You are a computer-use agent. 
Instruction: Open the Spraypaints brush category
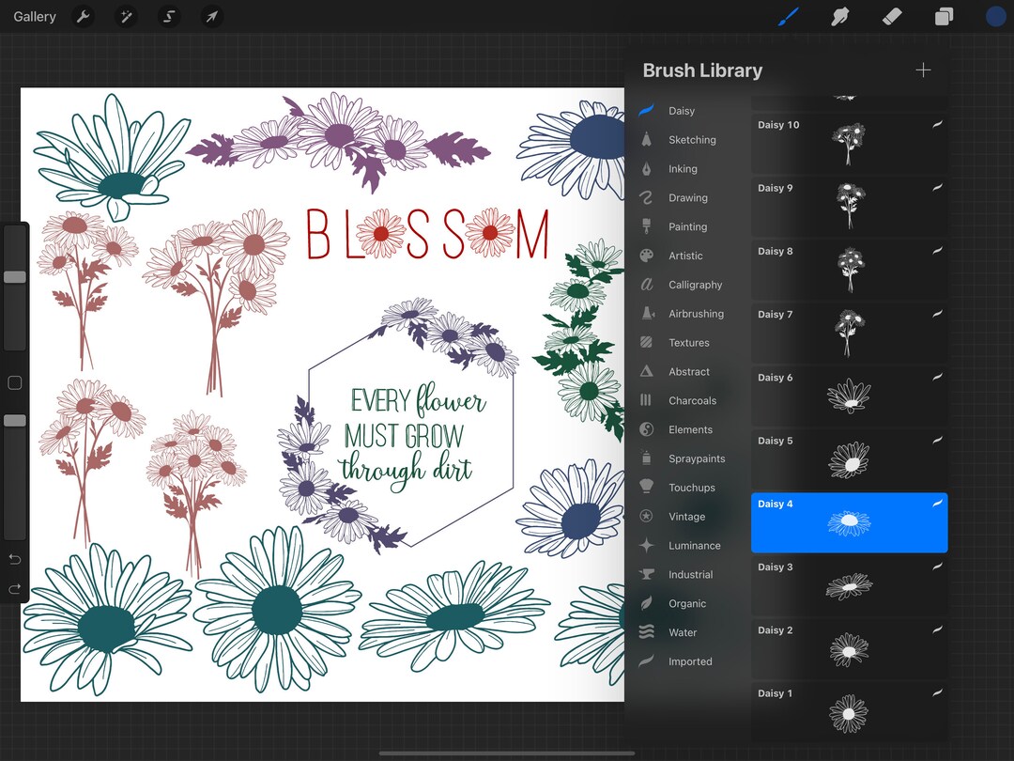(x=695, y=458)
